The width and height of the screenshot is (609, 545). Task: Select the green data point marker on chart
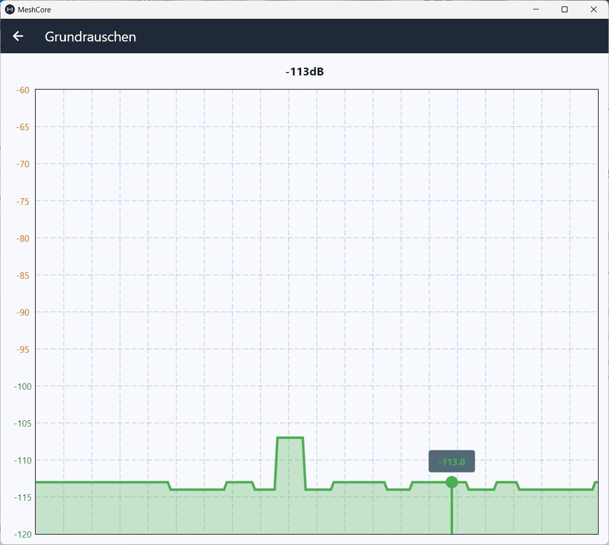(452, 482)
